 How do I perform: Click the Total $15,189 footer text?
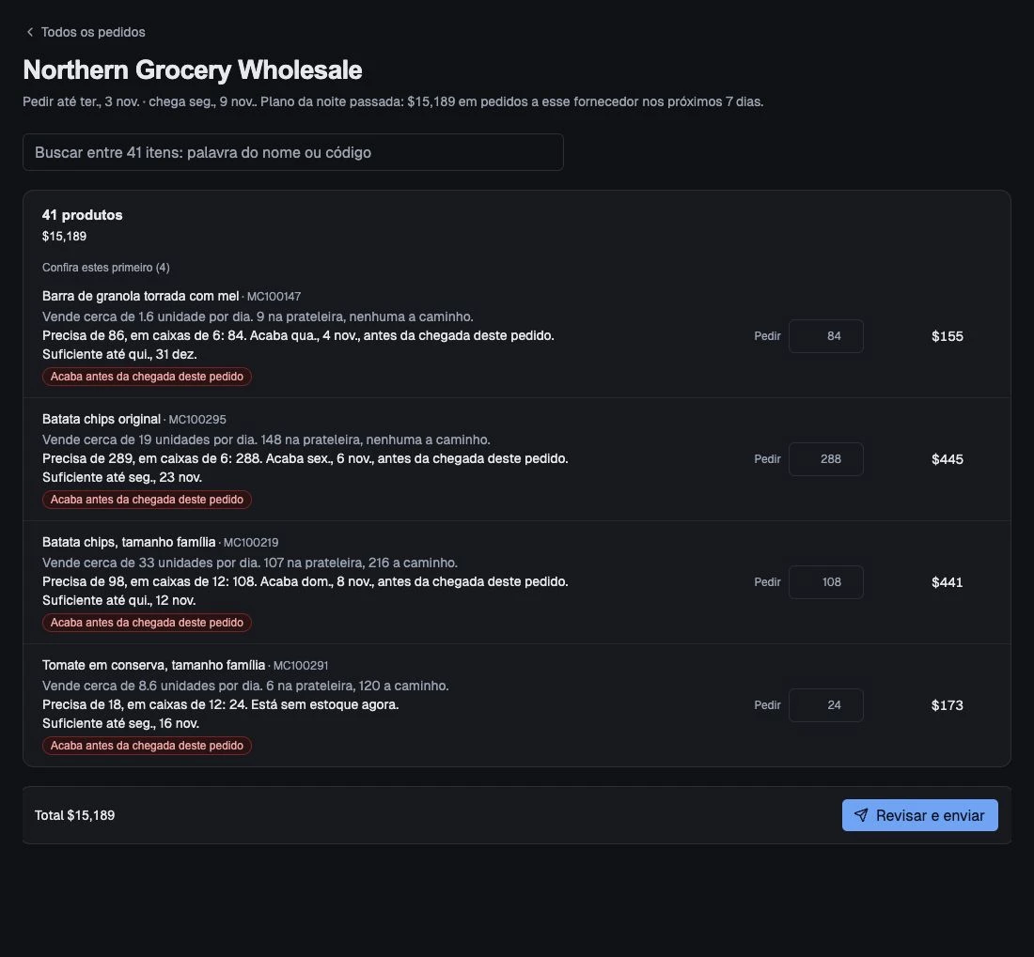click(x=74, y=815)
